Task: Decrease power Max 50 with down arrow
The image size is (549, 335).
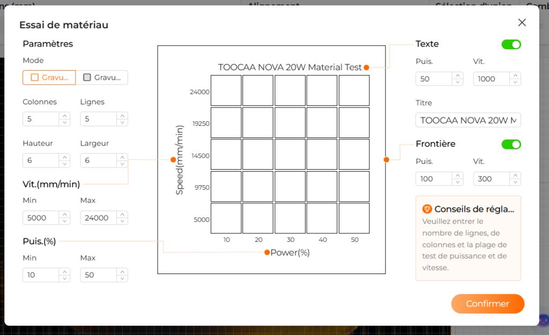Action: click(x=122, y=278)
